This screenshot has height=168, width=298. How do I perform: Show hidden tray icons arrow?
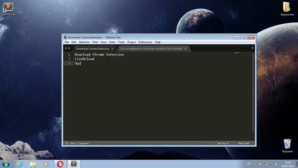click(255, 164)
